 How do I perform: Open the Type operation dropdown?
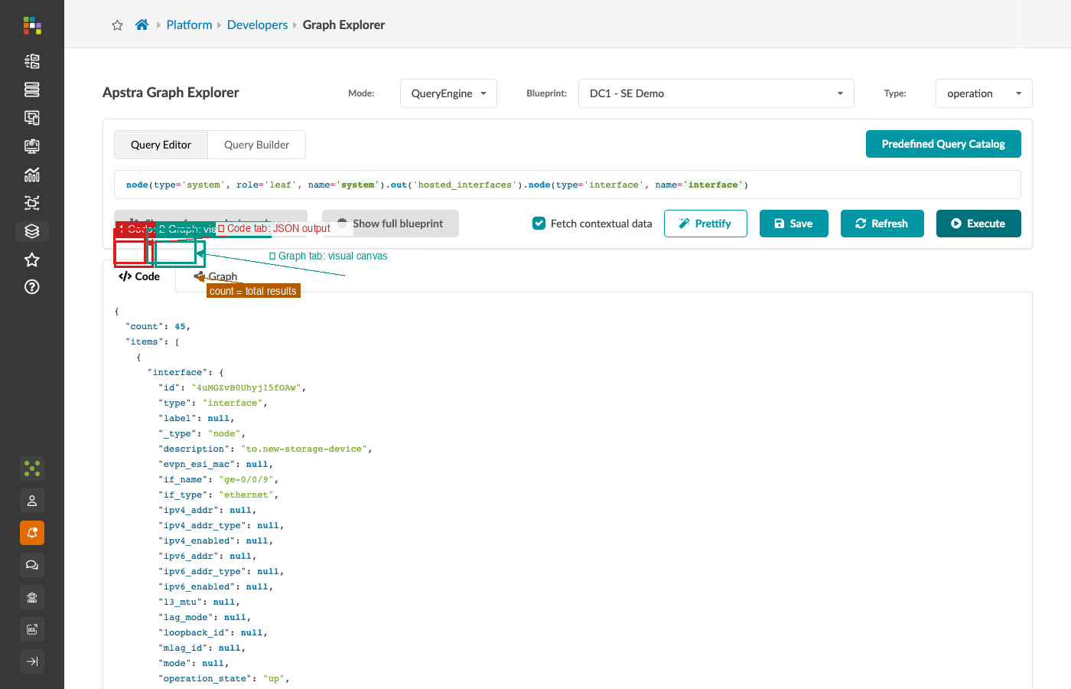[x=984, y=93]
